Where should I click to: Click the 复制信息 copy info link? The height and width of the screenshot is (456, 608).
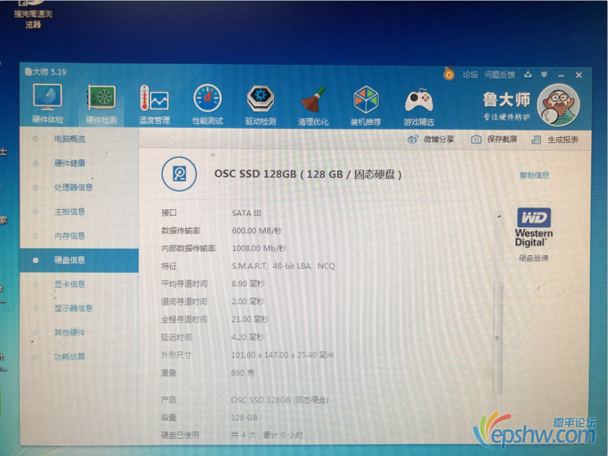click(534, 175)
